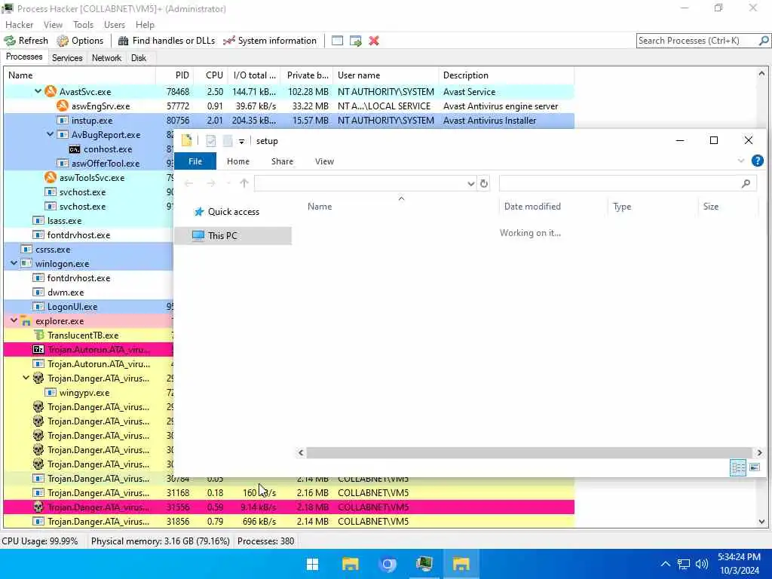Open the Help menu
The image size is (772, 579).
[x=145, y=25]
